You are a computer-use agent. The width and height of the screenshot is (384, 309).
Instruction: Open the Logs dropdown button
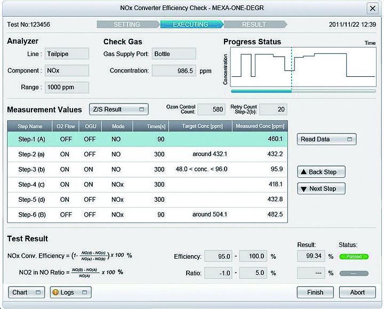pyautogui.click(x=71, y=292)
